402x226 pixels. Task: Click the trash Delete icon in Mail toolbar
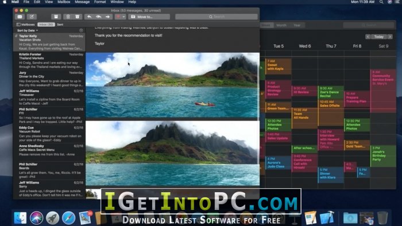(68, 17)
